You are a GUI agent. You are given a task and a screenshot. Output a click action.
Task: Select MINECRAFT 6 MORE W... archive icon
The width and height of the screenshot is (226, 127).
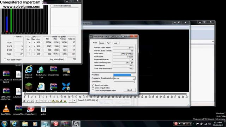coord(6,94)
